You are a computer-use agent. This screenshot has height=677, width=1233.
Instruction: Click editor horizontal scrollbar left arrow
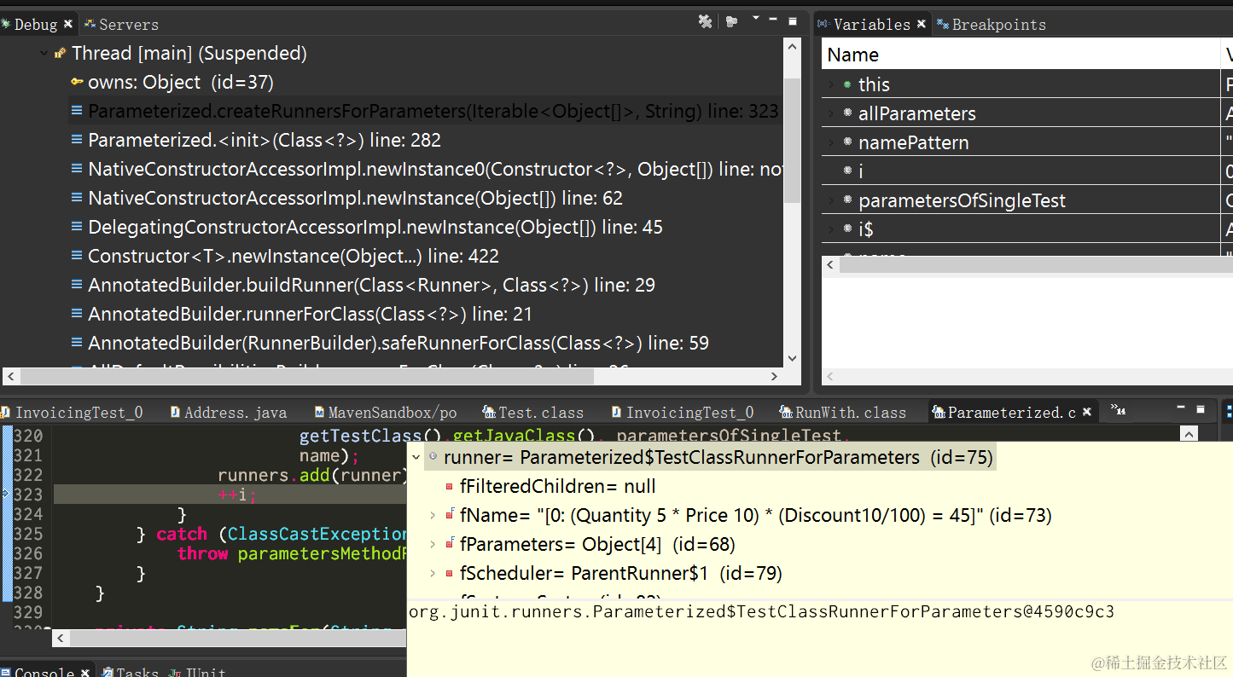point(60,638)
